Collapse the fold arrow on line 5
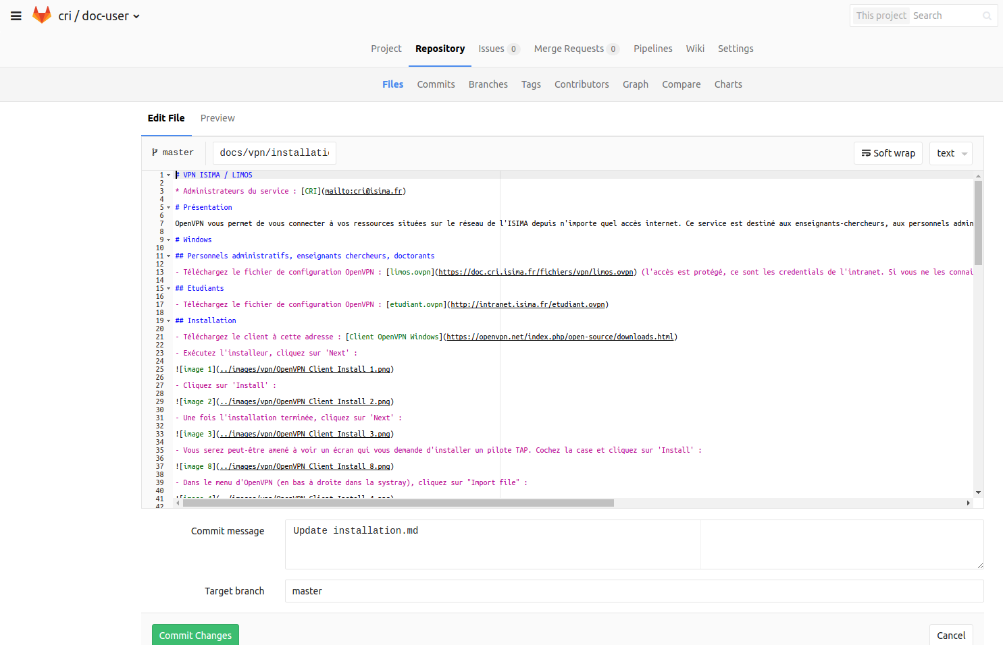 tap(168, 207)
